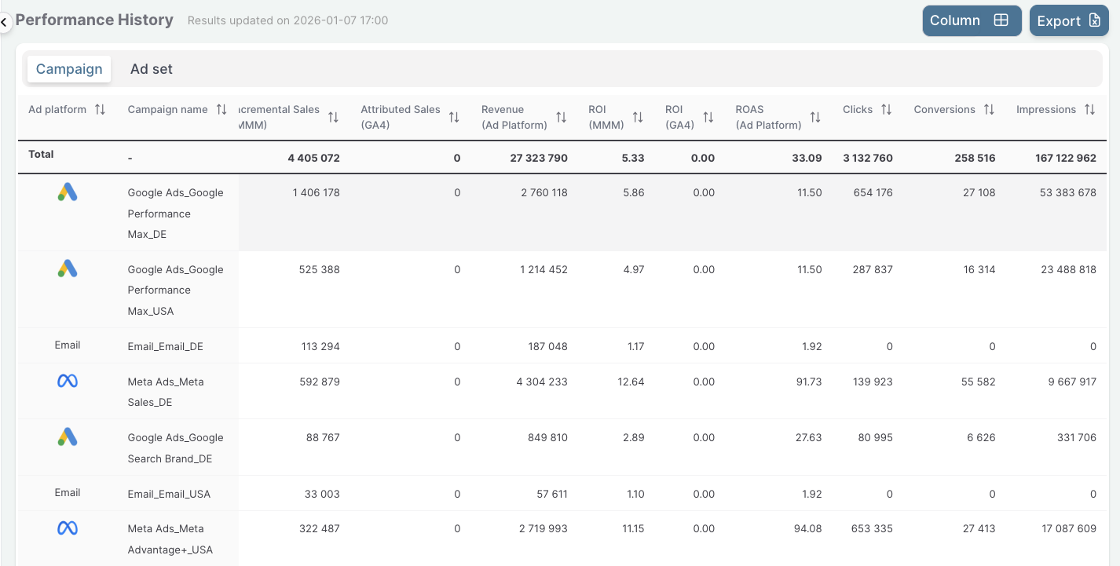Sort by ROI (GA4) column arrows
The image size is (1120, 566).
pyautogui.click(x=708, y=117)
